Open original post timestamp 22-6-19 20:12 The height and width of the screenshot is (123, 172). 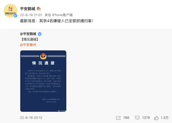click(31, 118)
